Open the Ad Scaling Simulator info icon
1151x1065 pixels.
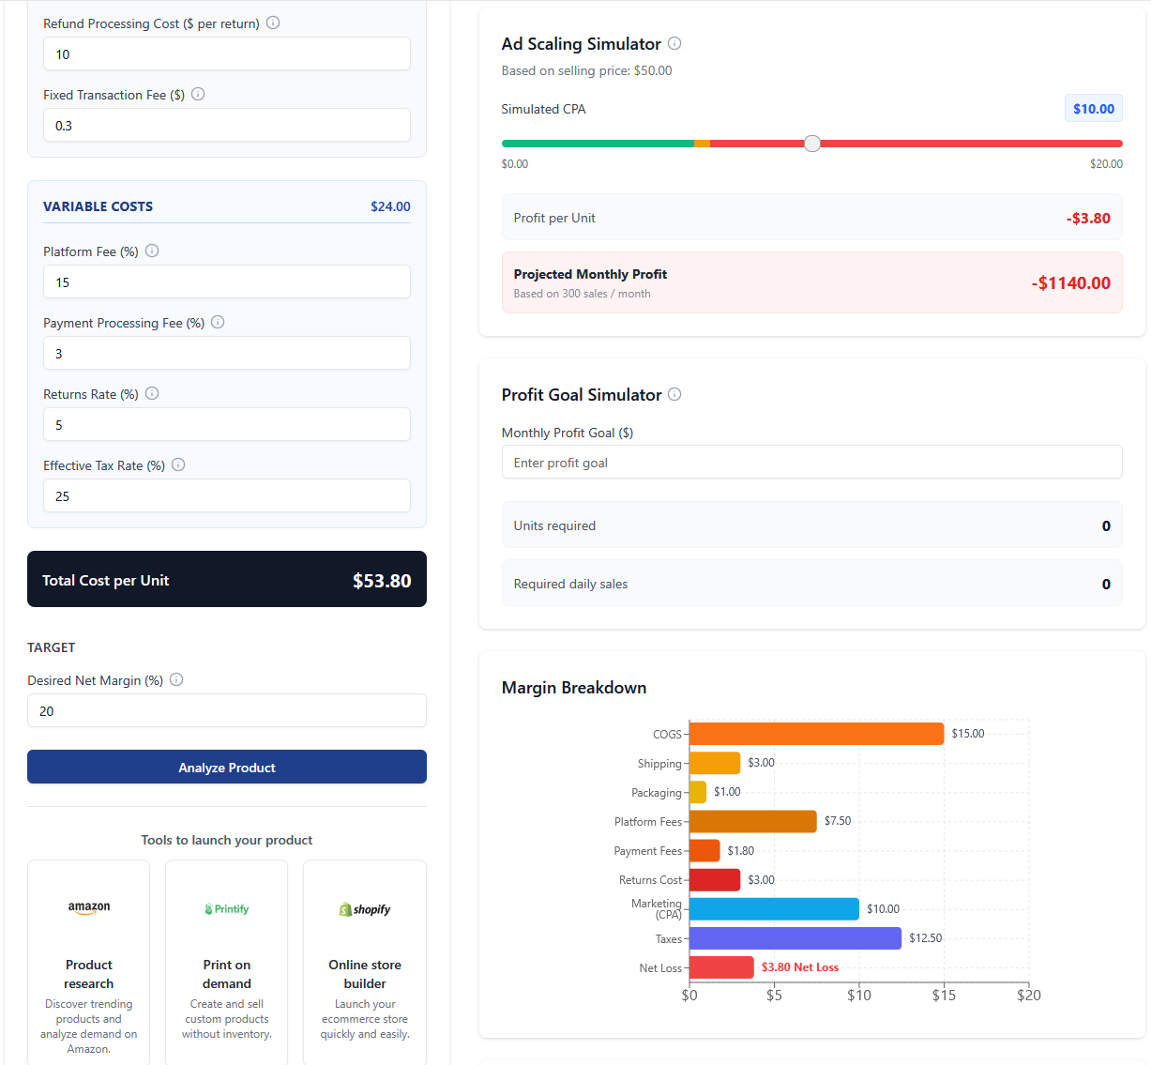pos(674,43)
